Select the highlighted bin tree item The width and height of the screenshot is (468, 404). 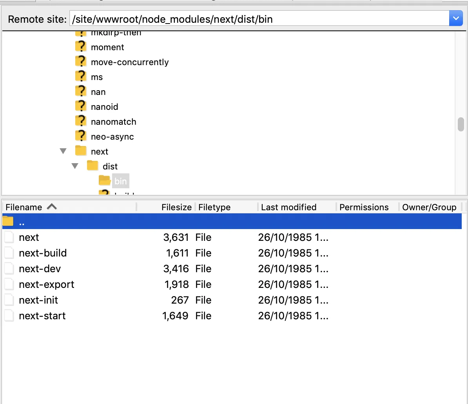[x=121, y=181]
